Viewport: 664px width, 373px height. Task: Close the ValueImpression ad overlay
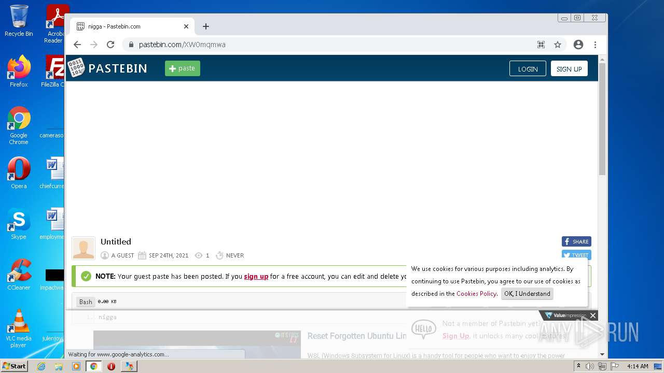[x=593, y=315]
